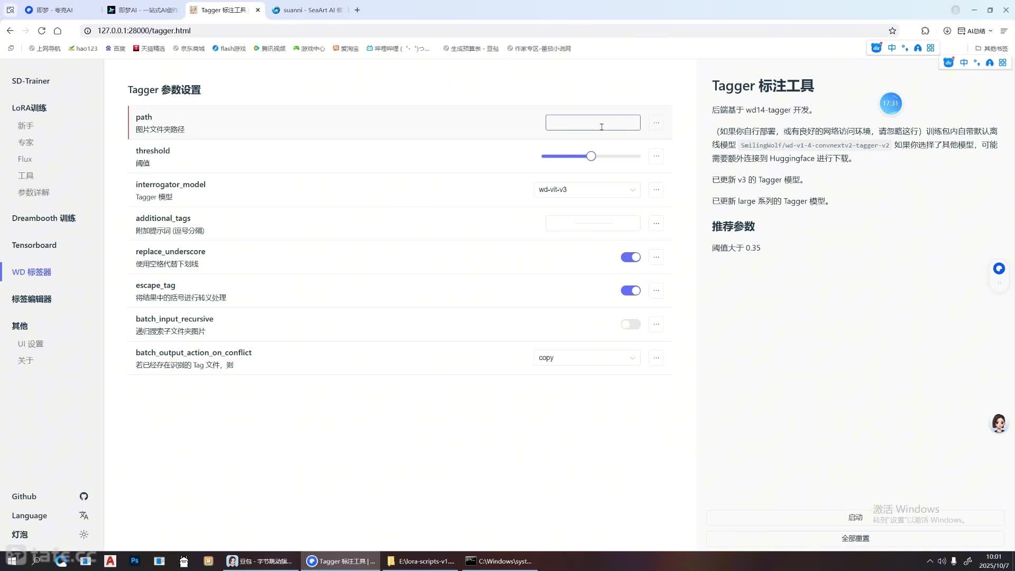Open more options for threshold row
This screenshot has height=571, width=1015.
click(x=656, y=156)
